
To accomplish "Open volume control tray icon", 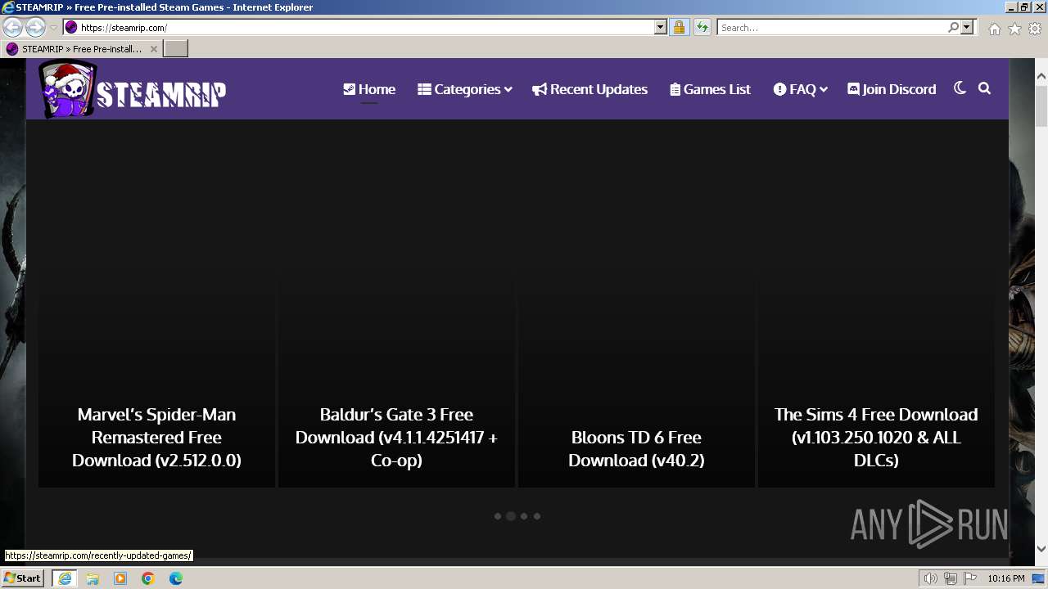I will 930,578.
